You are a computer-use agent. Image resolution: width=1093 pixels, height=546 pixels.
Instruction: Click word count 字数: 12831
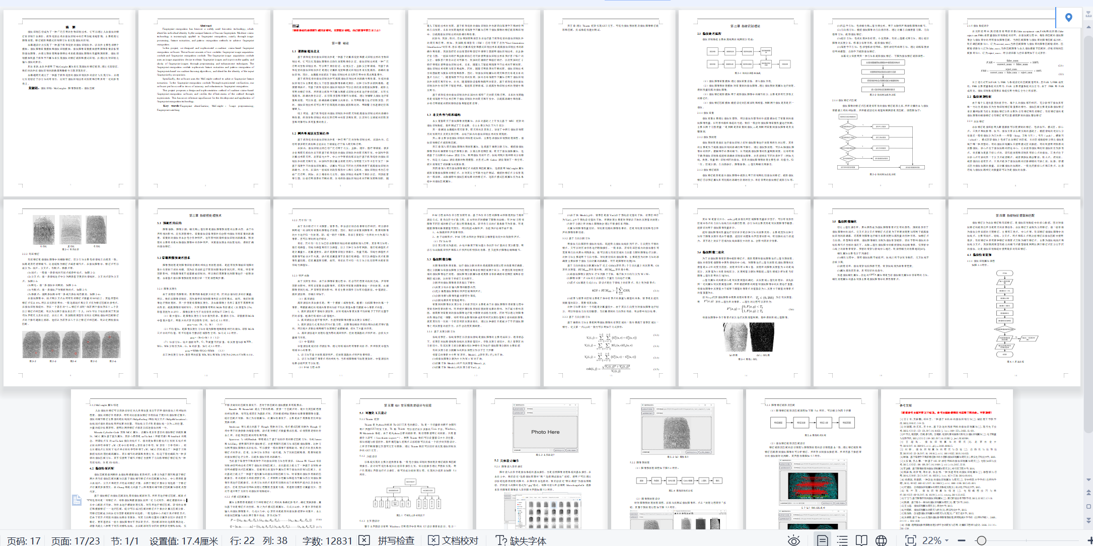tap(327, 540)
